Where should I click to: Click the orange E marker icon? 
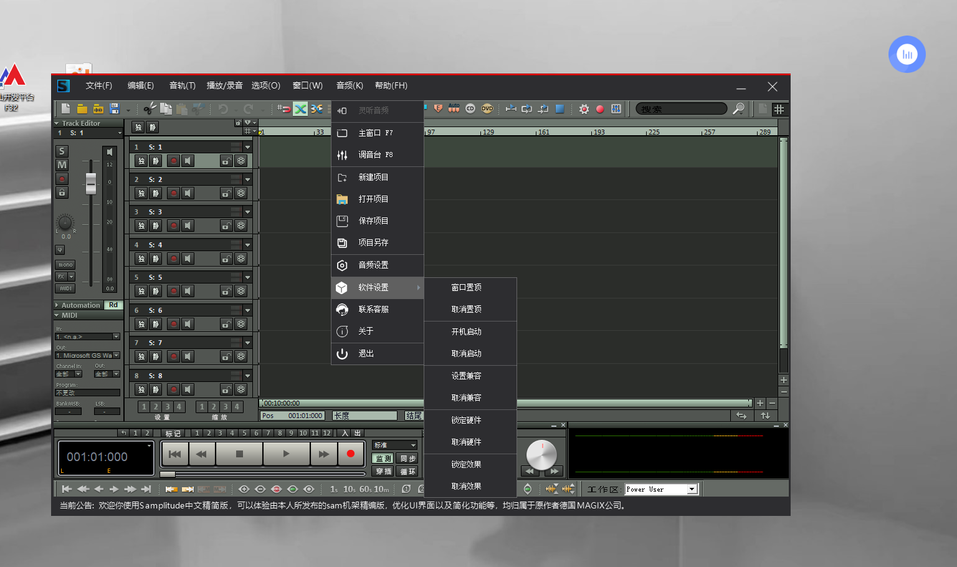438,108
